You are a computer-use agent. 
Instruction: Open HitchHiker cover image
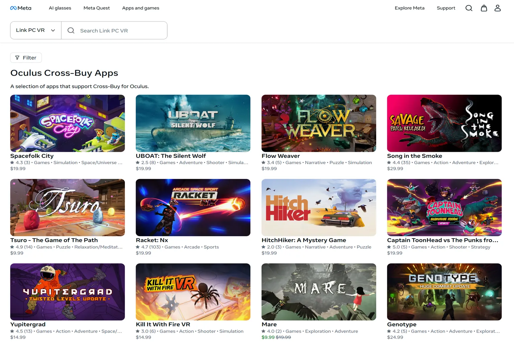tap(319, 208)
